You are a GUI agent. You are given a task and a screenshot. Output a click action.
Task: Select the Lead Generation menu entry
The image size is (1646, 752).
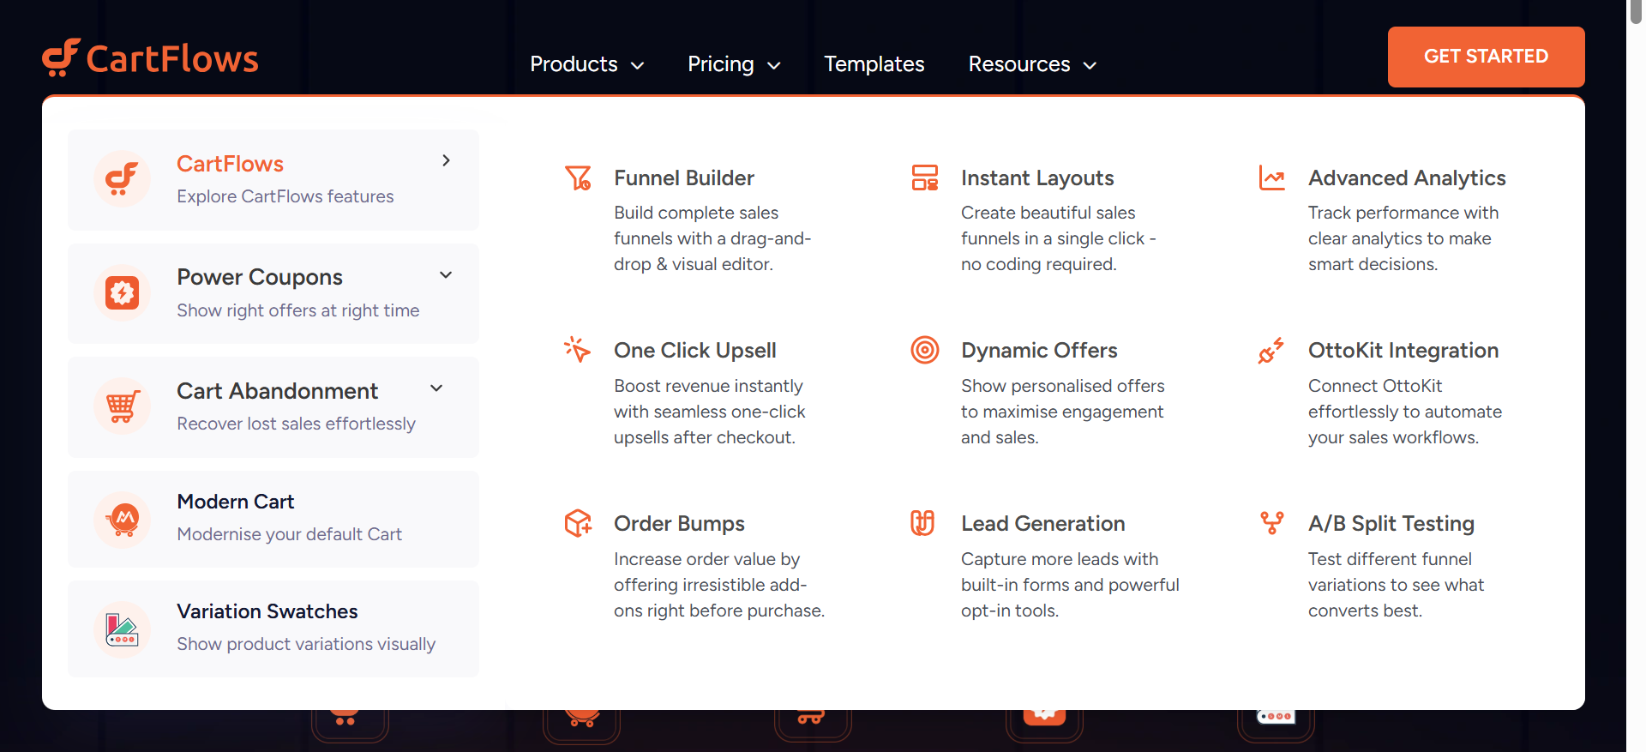click(1042, 523)
